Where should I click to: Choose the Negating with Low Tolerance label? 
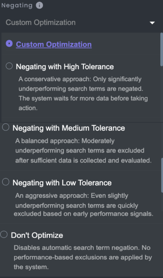tap(62, 183)
